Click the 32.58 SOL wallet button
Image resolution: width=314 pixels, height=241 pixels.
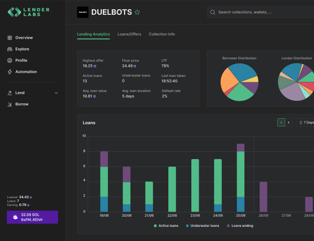point(32,217)
